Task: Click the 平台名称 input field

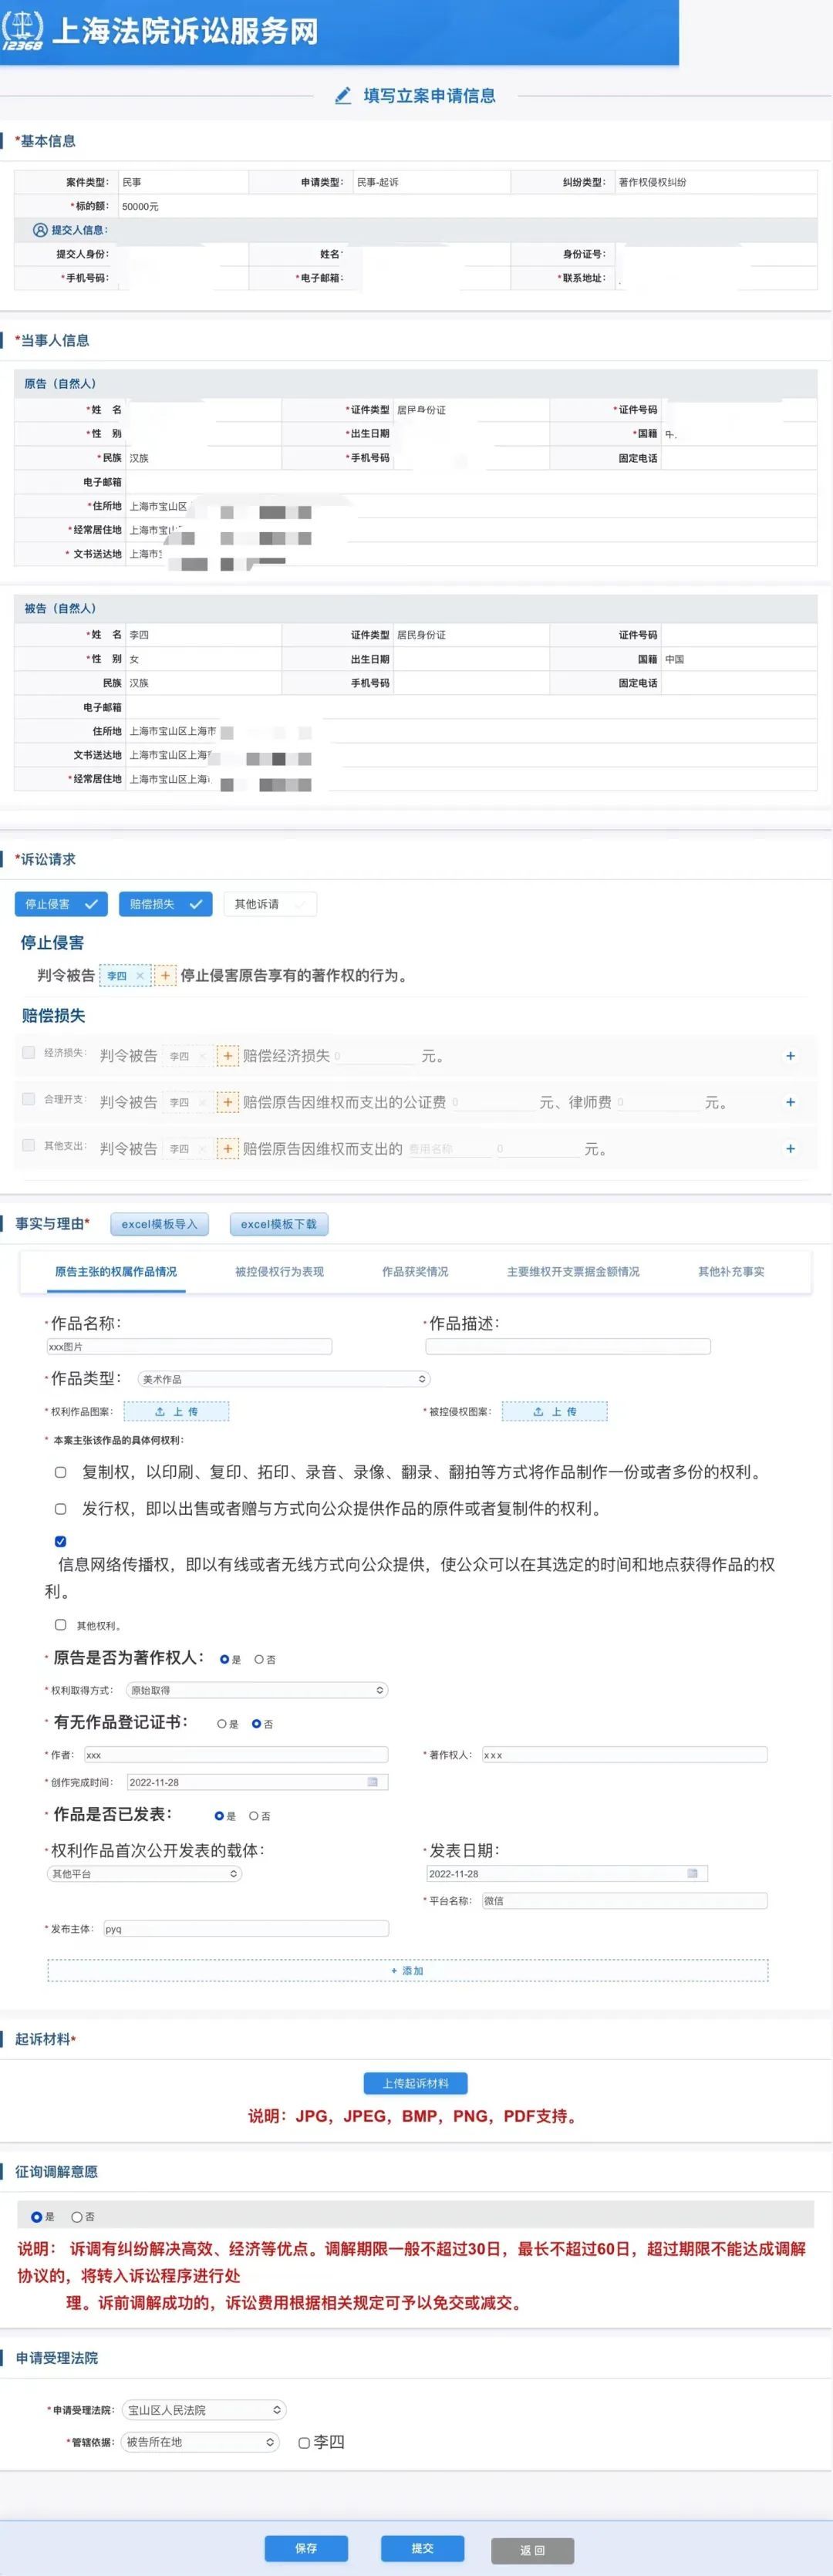Action: 625,1901
